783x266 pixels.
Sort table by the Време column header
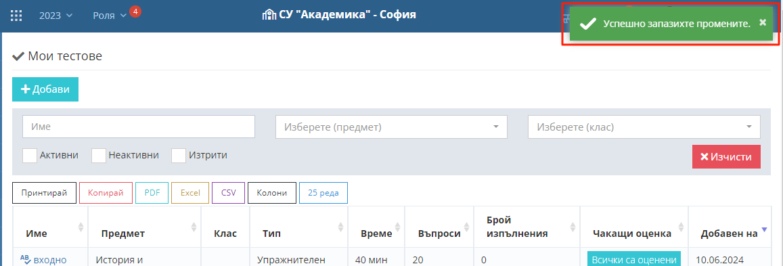[377, 227]
